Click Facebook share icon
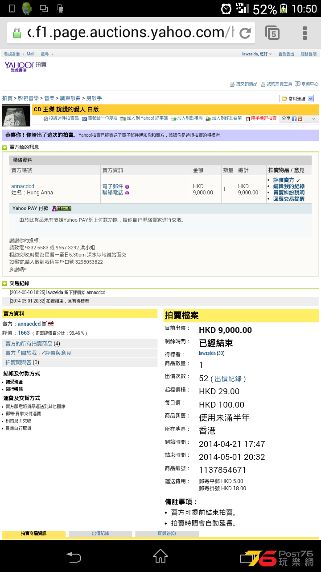 click(294, 119)
